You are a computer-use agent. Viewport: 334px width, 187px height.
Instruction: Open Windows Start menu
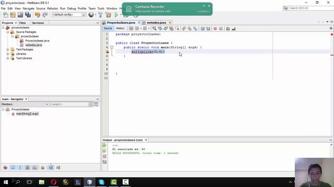click(x=6, y=182)
